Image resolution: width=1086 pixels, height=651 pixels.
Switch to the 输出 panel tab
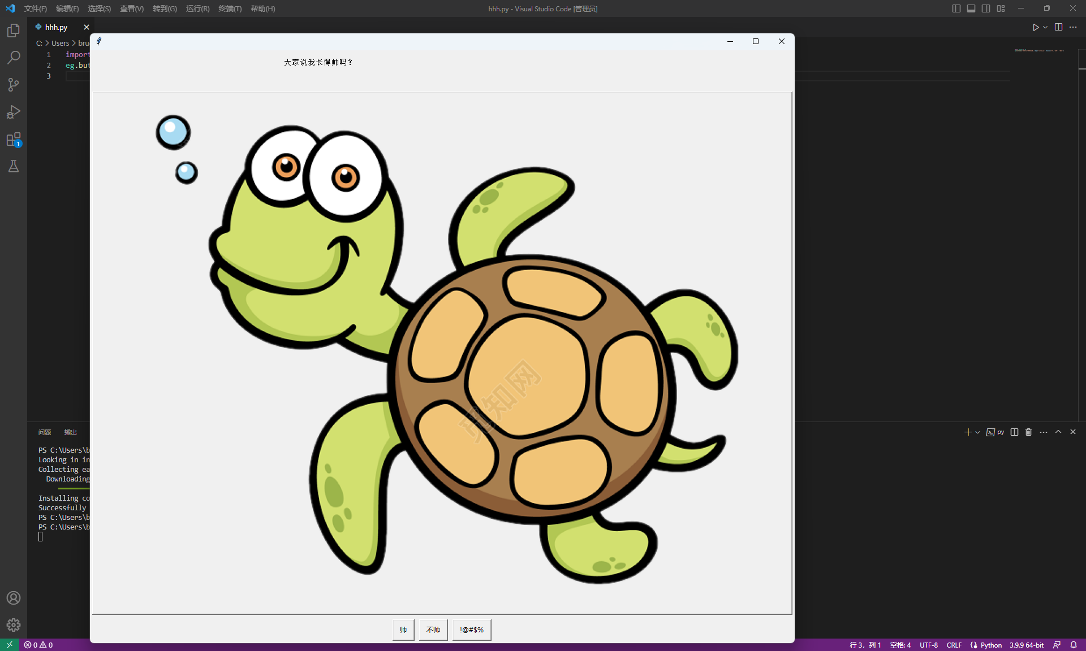(x=71, y=432)
